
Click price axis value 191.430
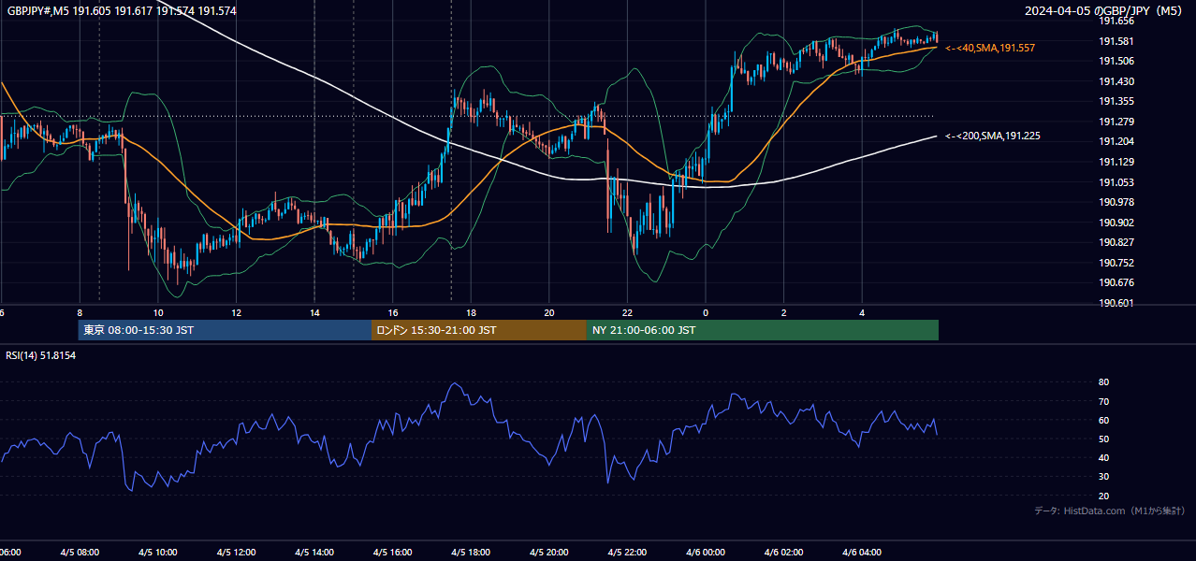(1116, 81)
